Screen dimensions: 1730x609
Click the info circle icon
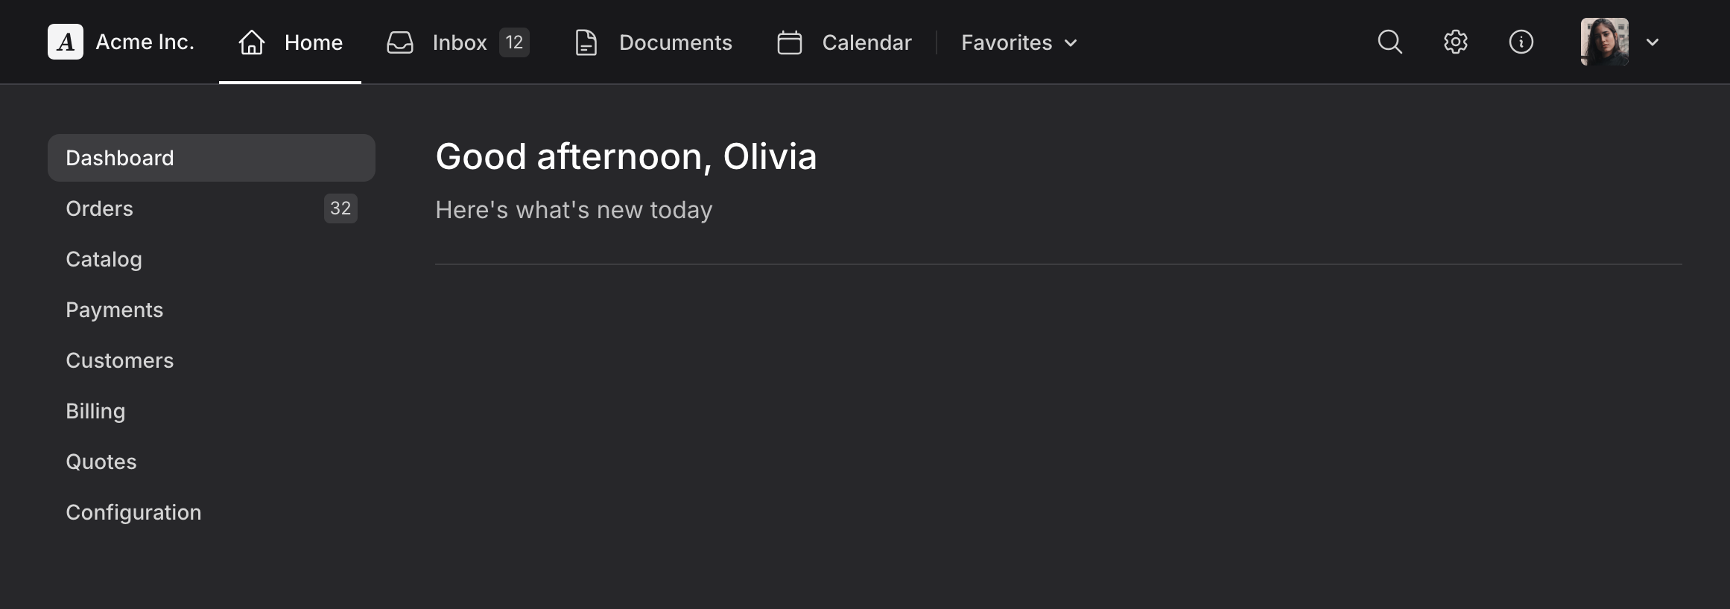(x=1521, y=42)
